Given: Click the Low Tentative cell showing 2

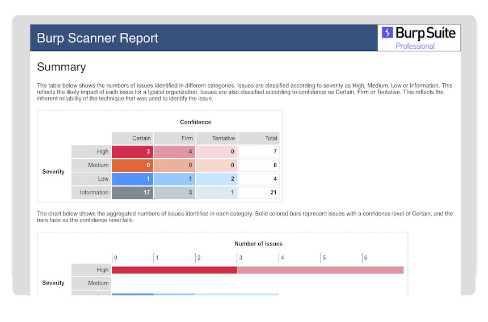Looking at the screenshot, I should [x=216, y=179].
